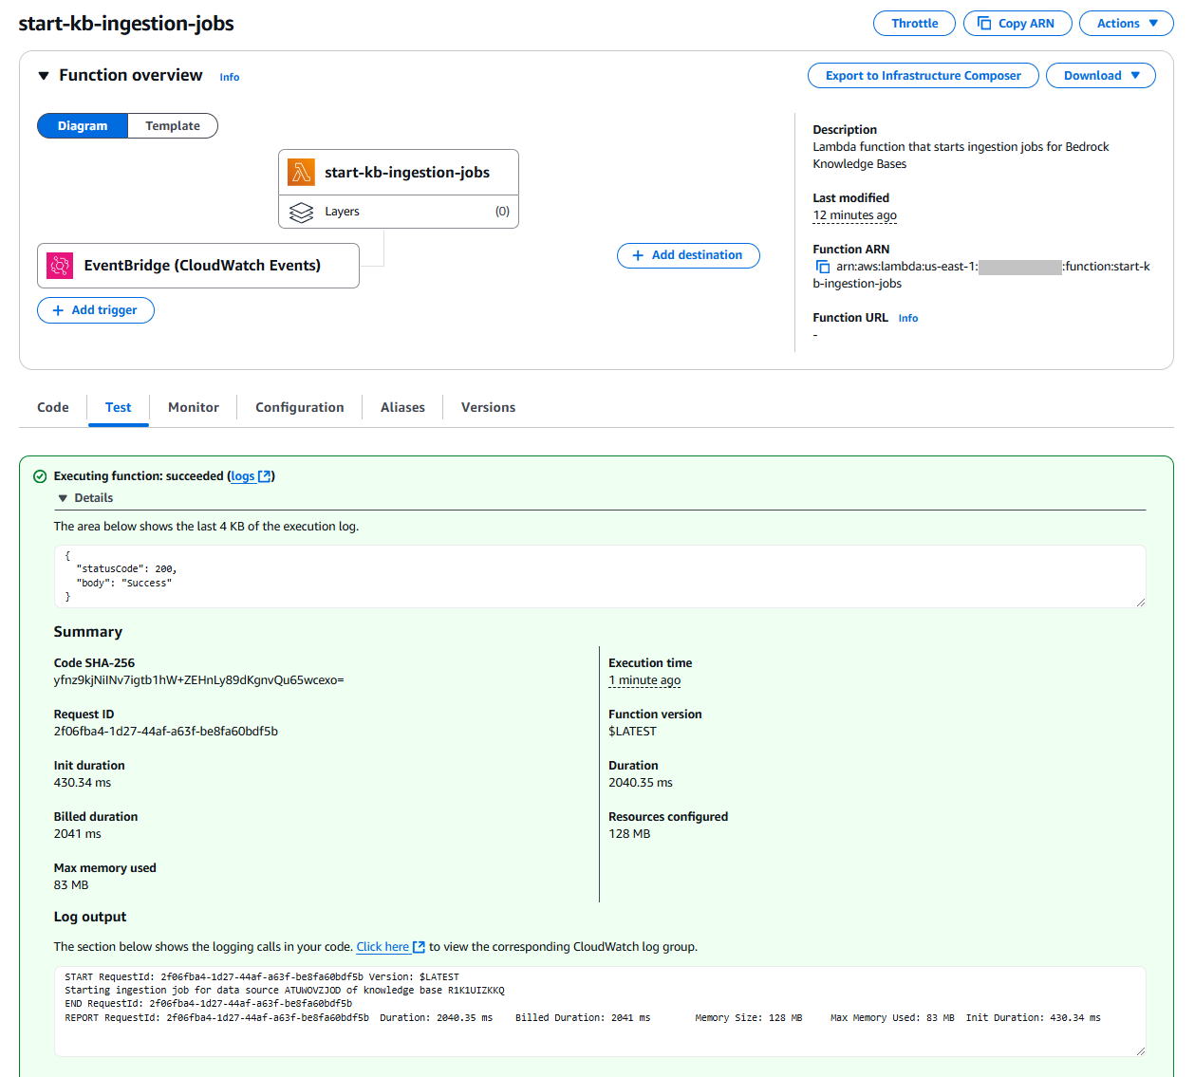Click the green success check icon
The image size is (1194, 1077).
point(40,476)
